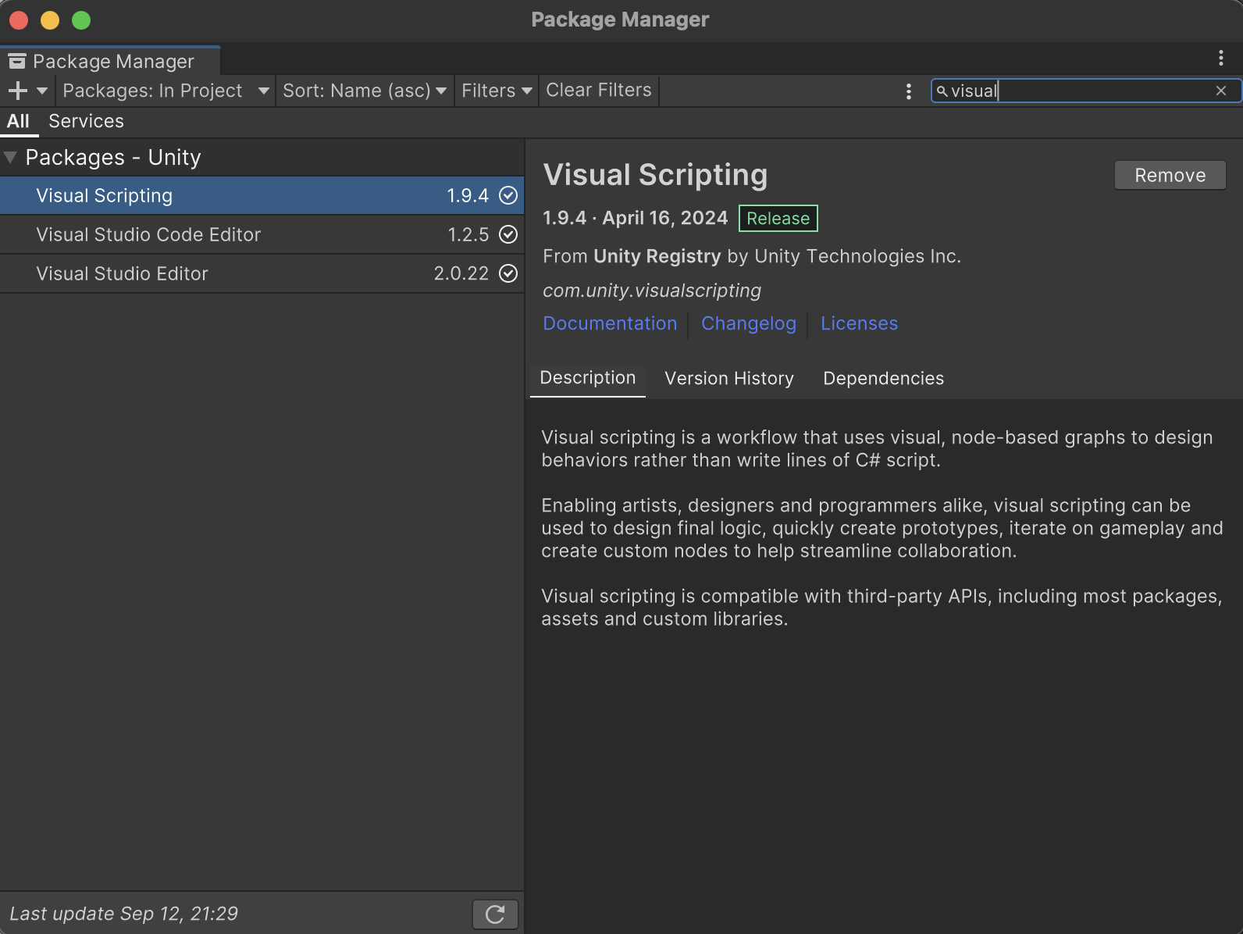
Task: Open the Filters dropdown
Action: 497,91
